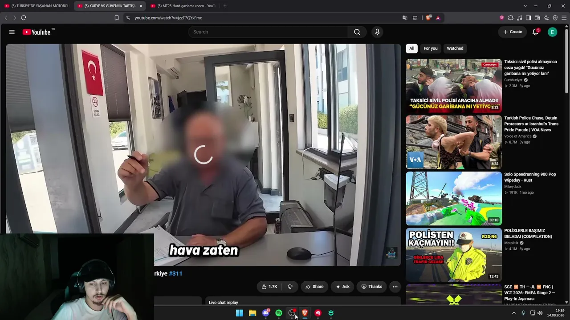Open the system volume control
Screen dimensions: 570x320
coord(540,313)
